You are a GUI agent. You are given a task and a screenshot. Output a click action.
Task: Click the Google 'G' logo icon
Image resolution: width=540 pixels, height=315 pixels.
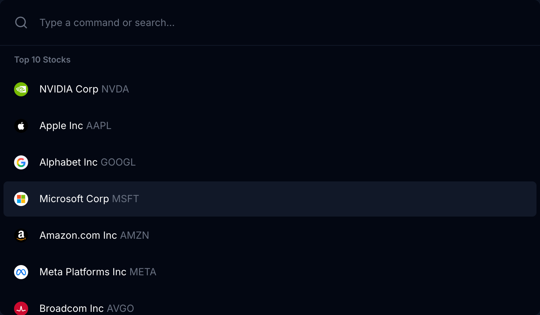point(21,162)
